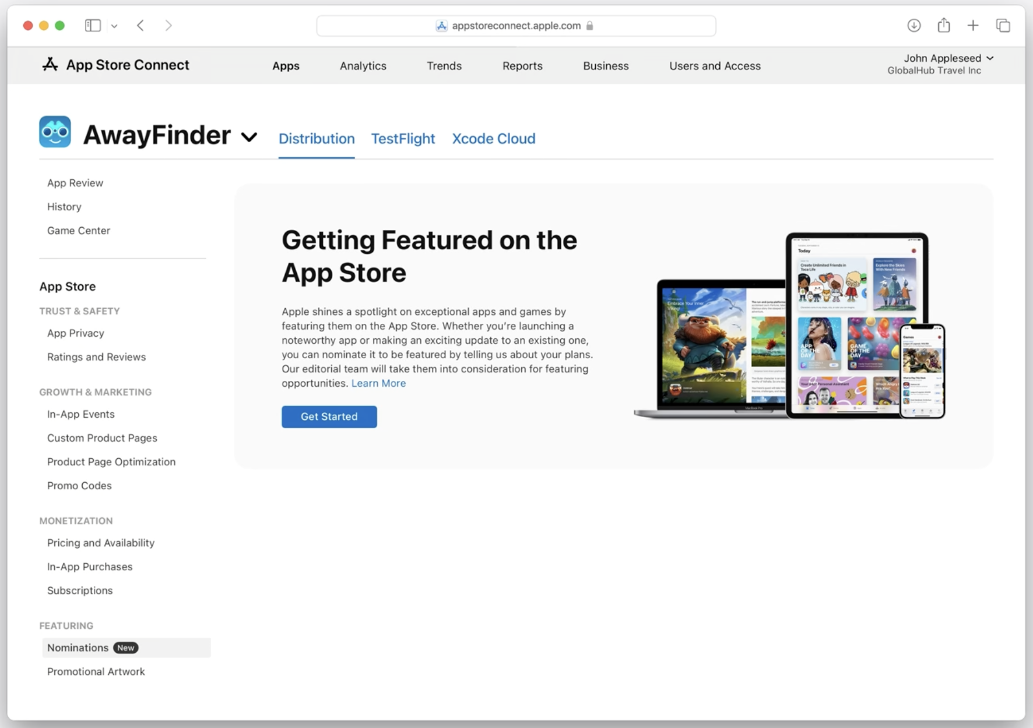
Task: Switch to the Xcode Cloud tab
Action: 494,139
